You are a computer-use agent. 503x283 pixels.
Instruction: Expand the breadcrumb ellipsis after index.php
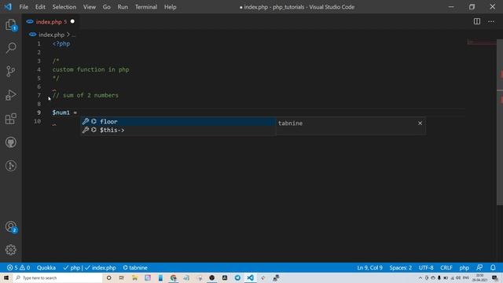click(x=73, y=35)
